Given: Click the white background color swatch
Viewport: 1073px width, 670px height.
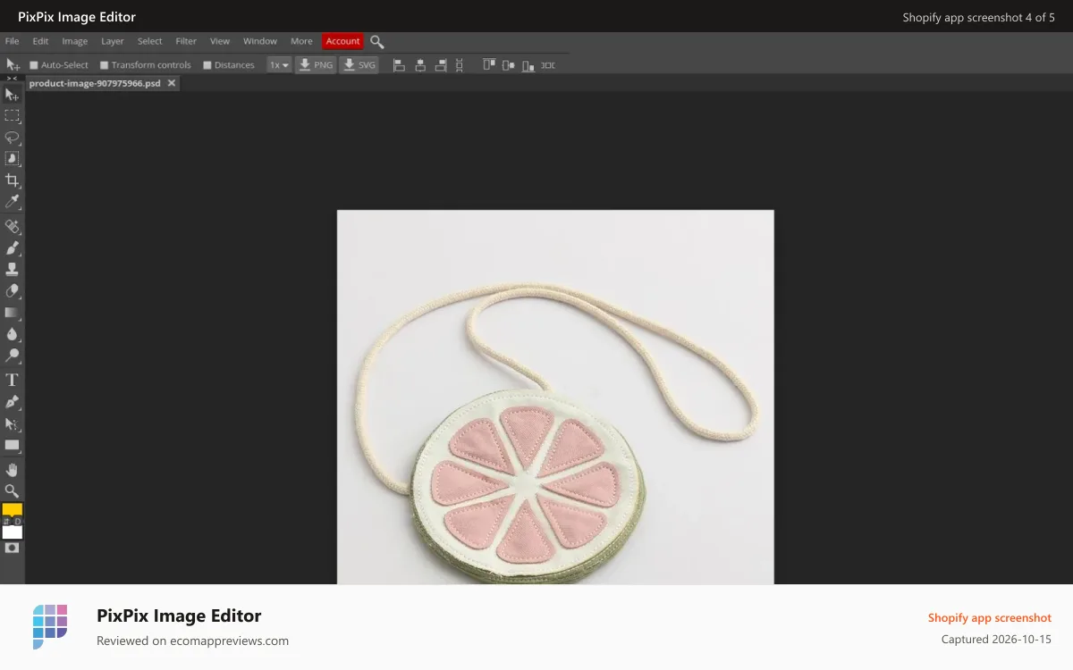Looking at the screenshot, I should (12, 532).
